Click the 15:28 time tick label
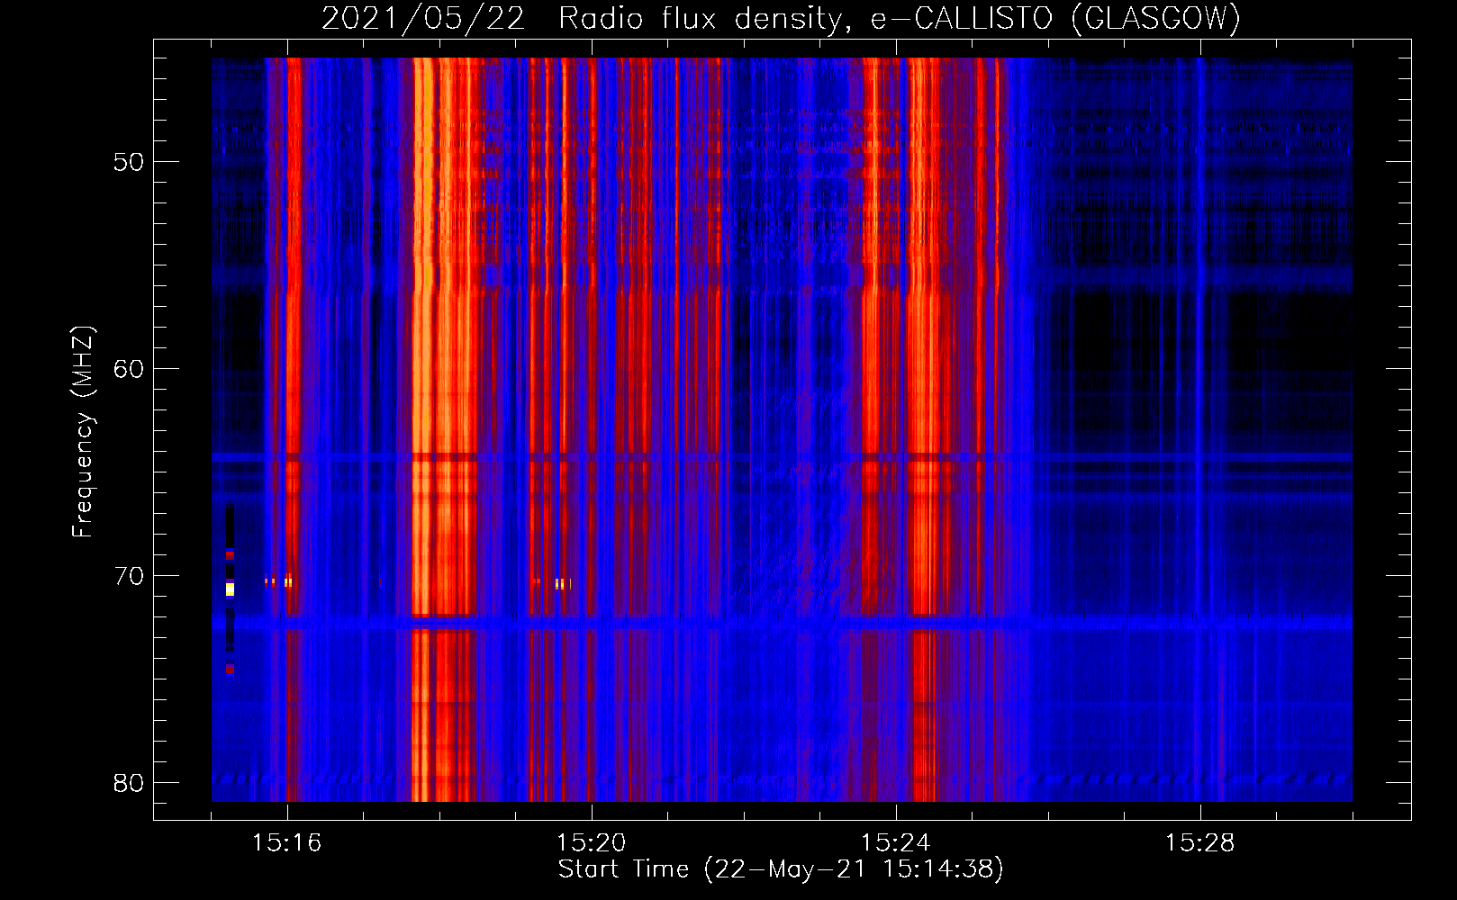This screenshot has height=900, width=1457. coord(1199,842)
